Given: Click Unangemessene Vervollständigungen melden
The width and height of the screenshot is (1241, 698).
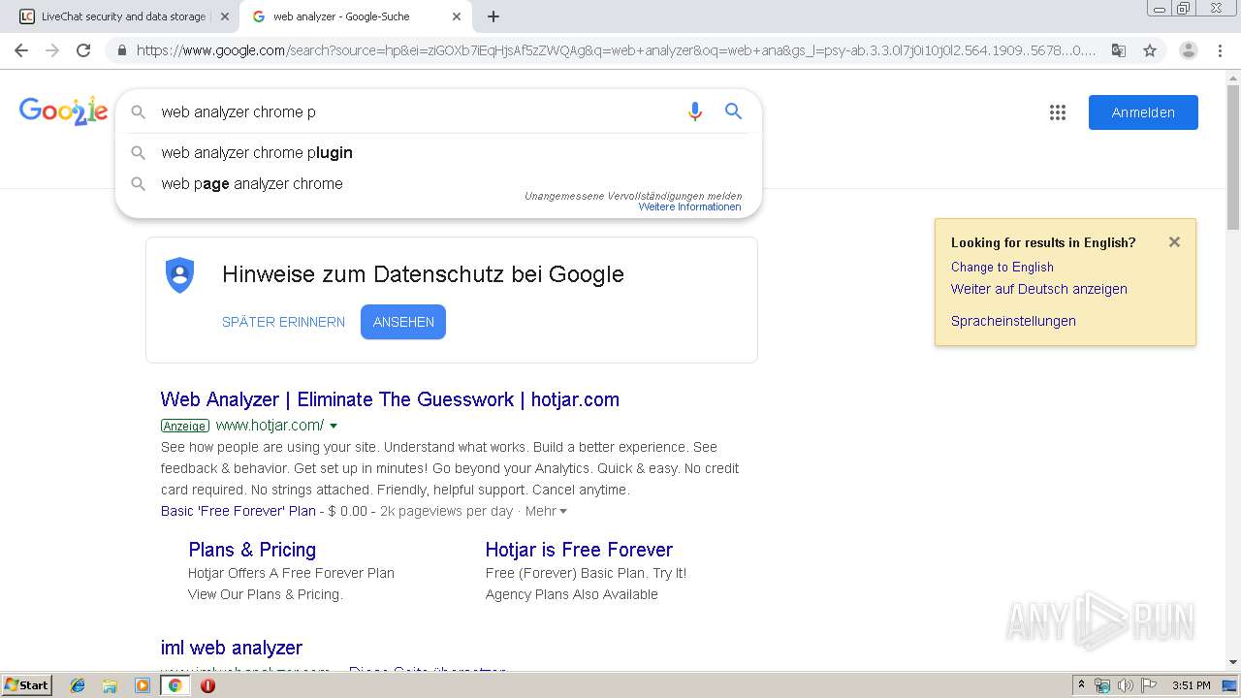Looking at the screenshot, I should 633,196.
